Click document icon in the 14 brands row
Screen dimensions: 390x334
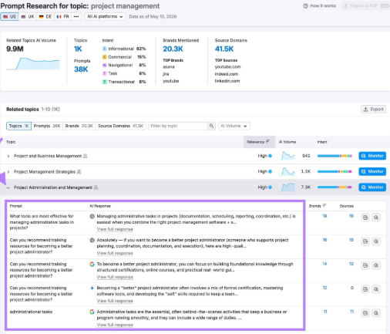(x=365, y=265)
